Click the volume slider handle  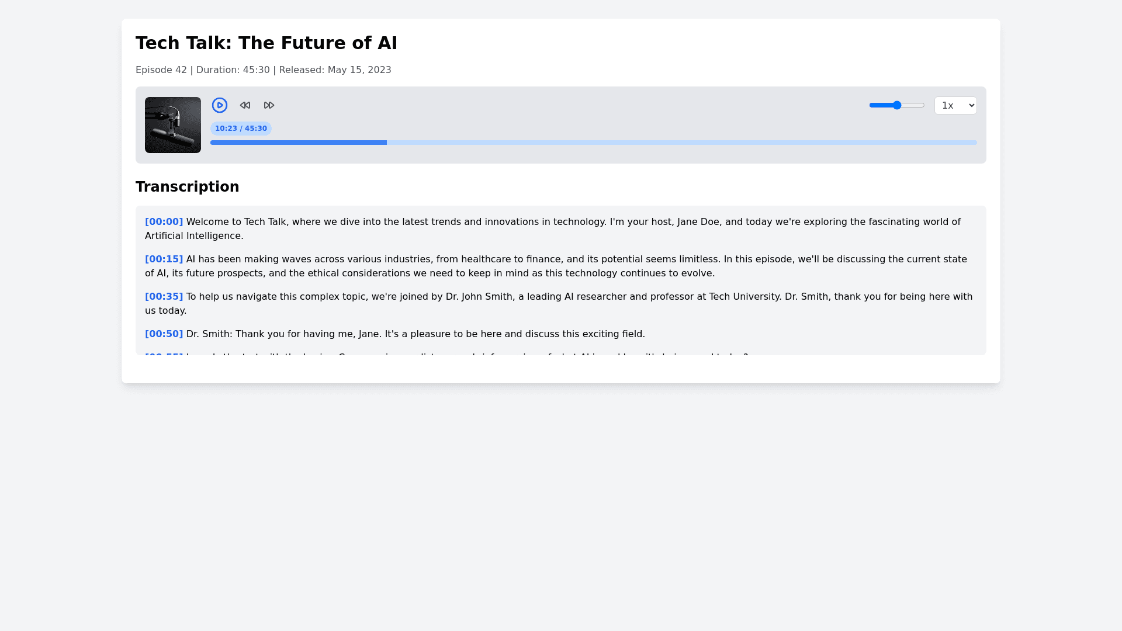click(x=897, y=105)
